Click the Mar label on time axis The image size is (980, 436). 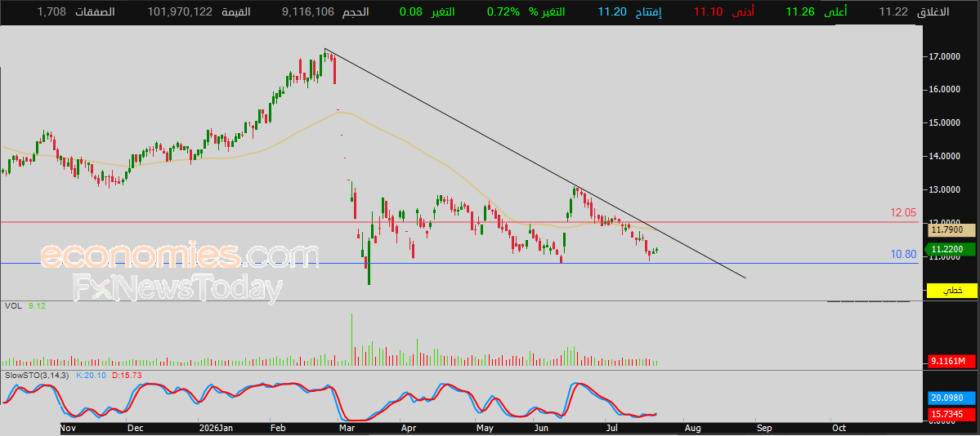pyautogui.click(x=346, y=429)
